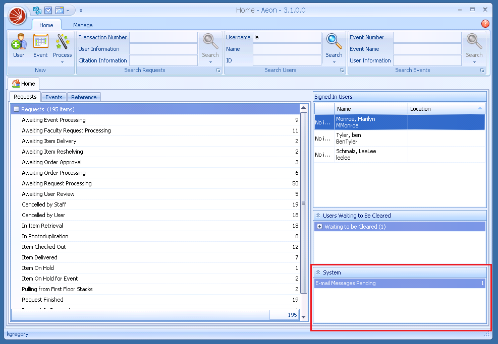The height and width of the screenshot is (344, 498).
Task: Click the requests list vertical scrollbar down arrow
Action: (x=303, y=317)
